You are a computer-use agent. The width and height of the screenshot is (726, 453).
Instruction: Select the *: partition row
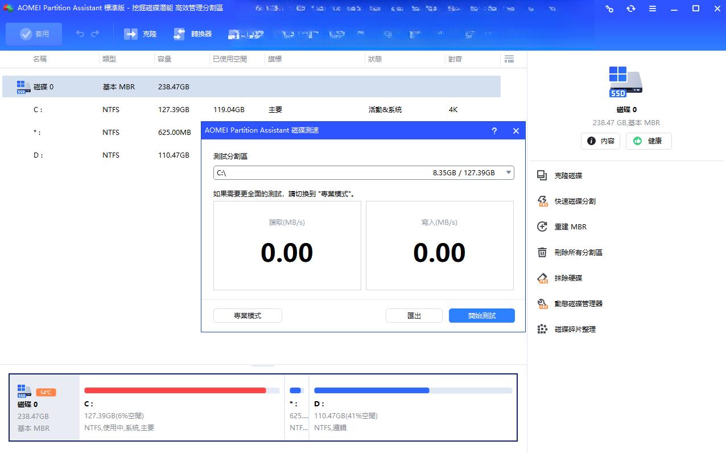[102, 132]
